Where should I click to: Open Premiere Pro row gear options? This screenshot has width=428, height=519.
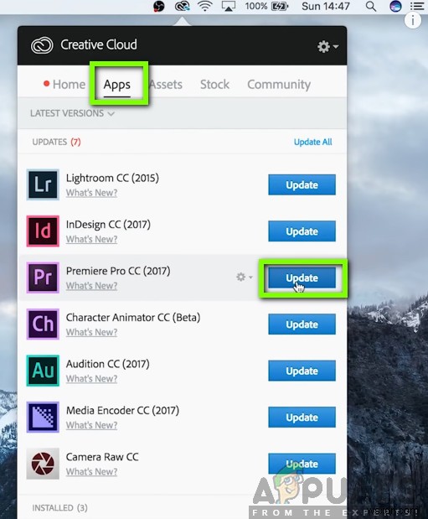pos(244,277)
